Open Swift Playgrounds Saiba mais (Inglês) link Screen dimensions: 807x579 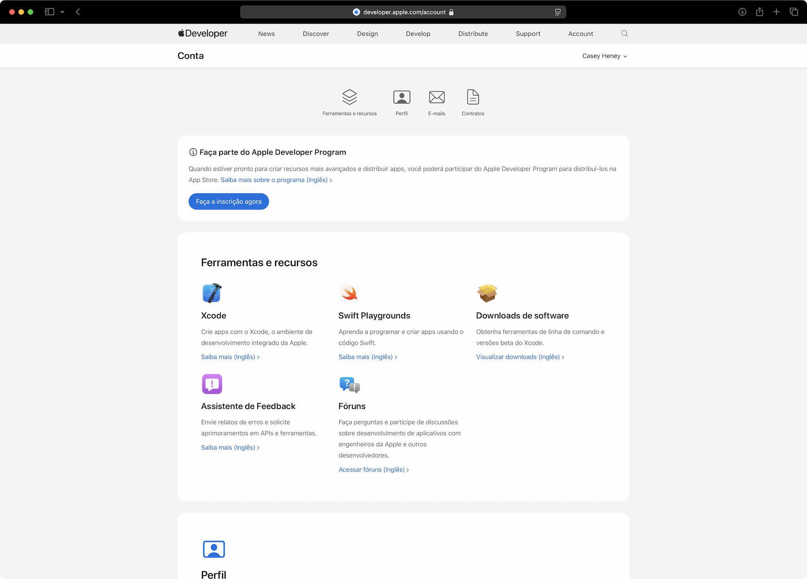368,357
